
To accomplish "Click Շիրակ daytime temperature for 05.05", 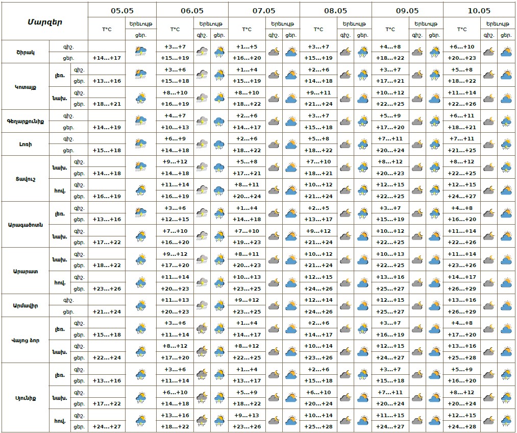I will pos(106,58).
